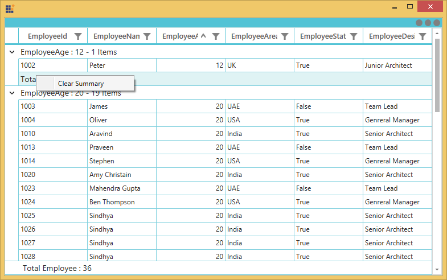This screenshot has width=447, height=280.
Task: Select area cell India in Aravind row
Action: click(x=260, y=134)
